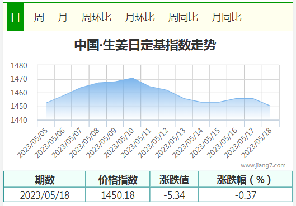Click the 2023/05/18 date cell in table
Screen dimensions: 296x206
click(x=45, y=195)
